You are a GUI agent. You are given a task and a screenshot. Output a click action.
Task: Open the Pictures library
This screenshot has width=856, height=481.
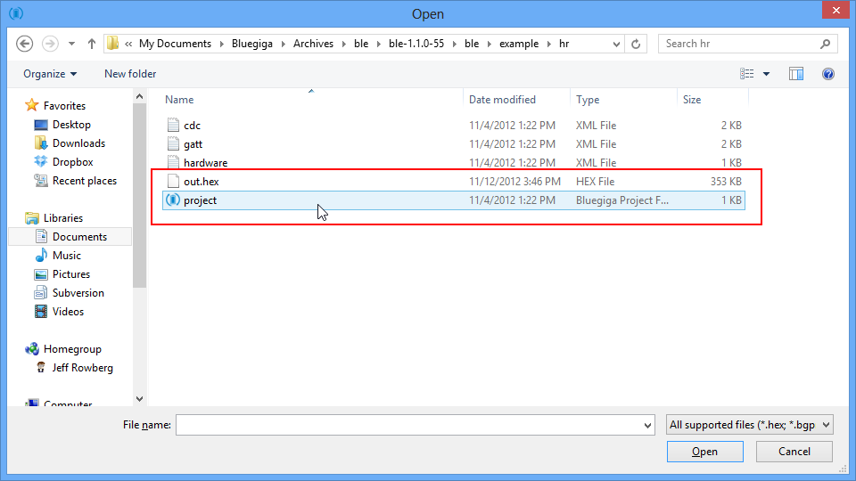[x=71, y=274]
